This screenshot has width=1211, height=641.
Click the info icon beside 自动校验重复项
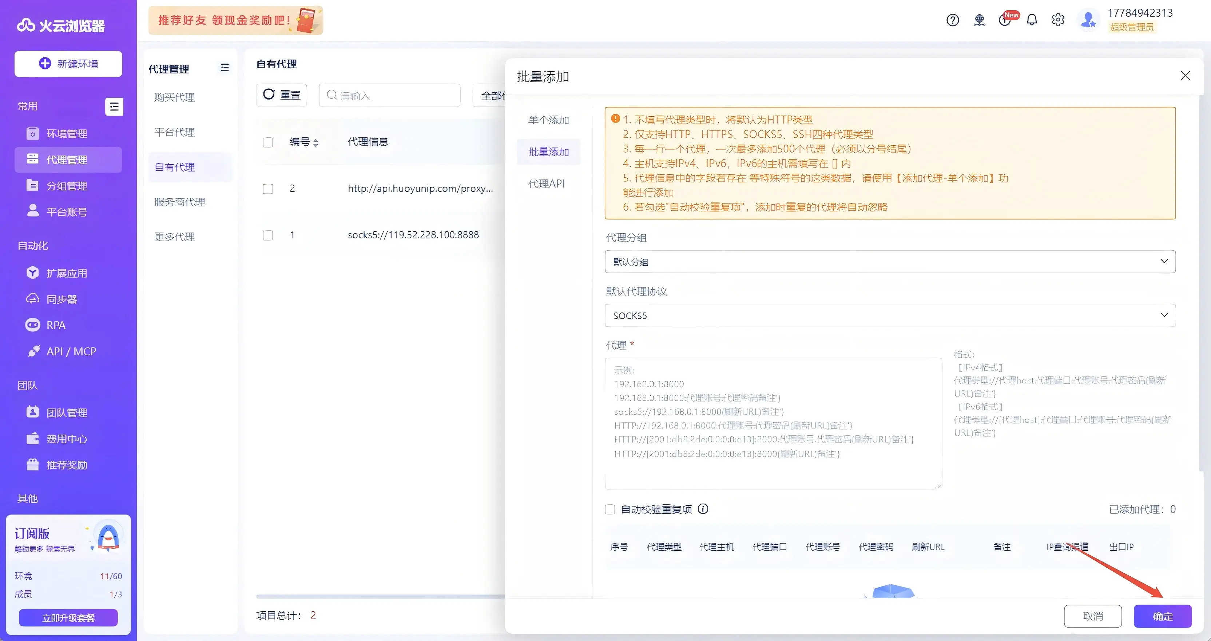[703, 509]
